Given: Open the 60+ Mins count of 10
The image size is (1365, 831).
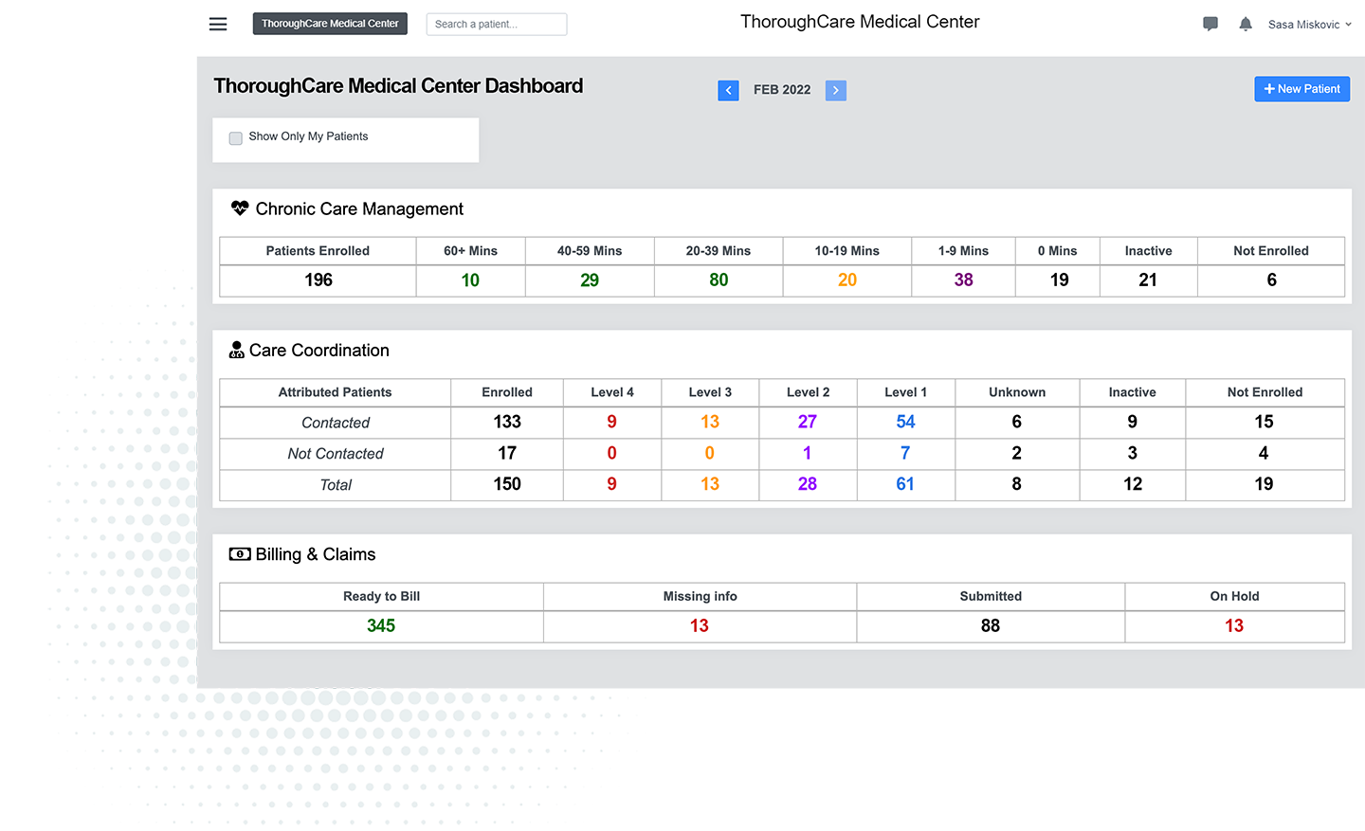Looking at the screenshot, I should pyautogui.click(x=470, y=280).
